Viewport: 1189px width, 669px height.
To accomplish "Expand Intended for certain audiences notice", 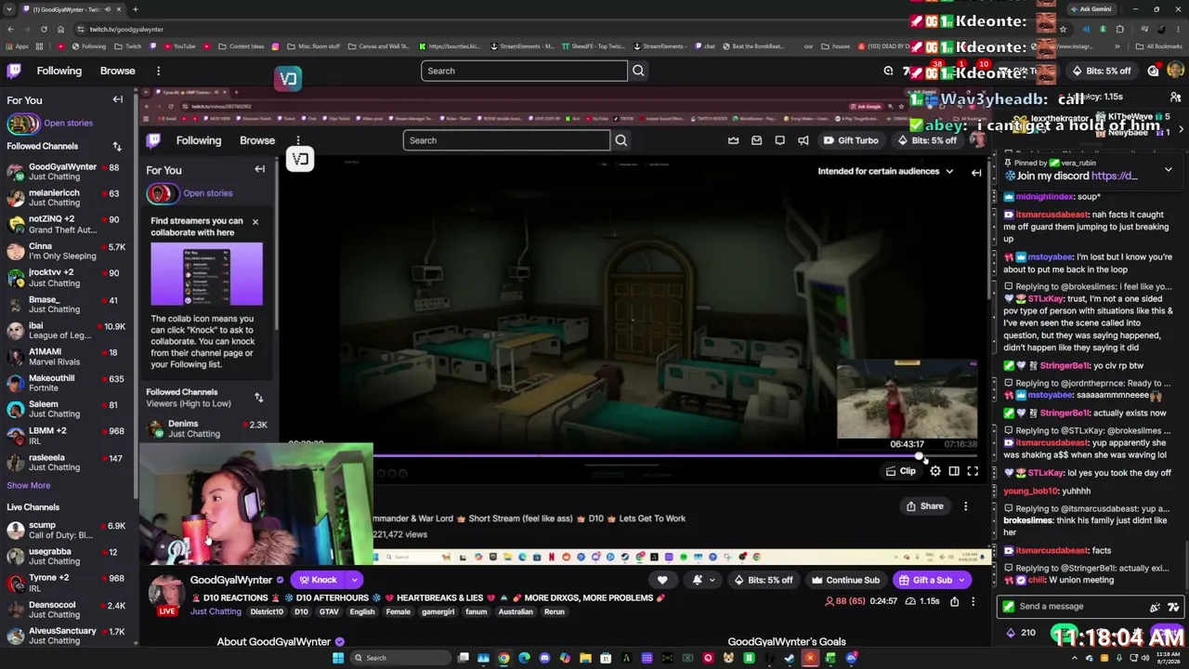I will [x=949, y=171].
